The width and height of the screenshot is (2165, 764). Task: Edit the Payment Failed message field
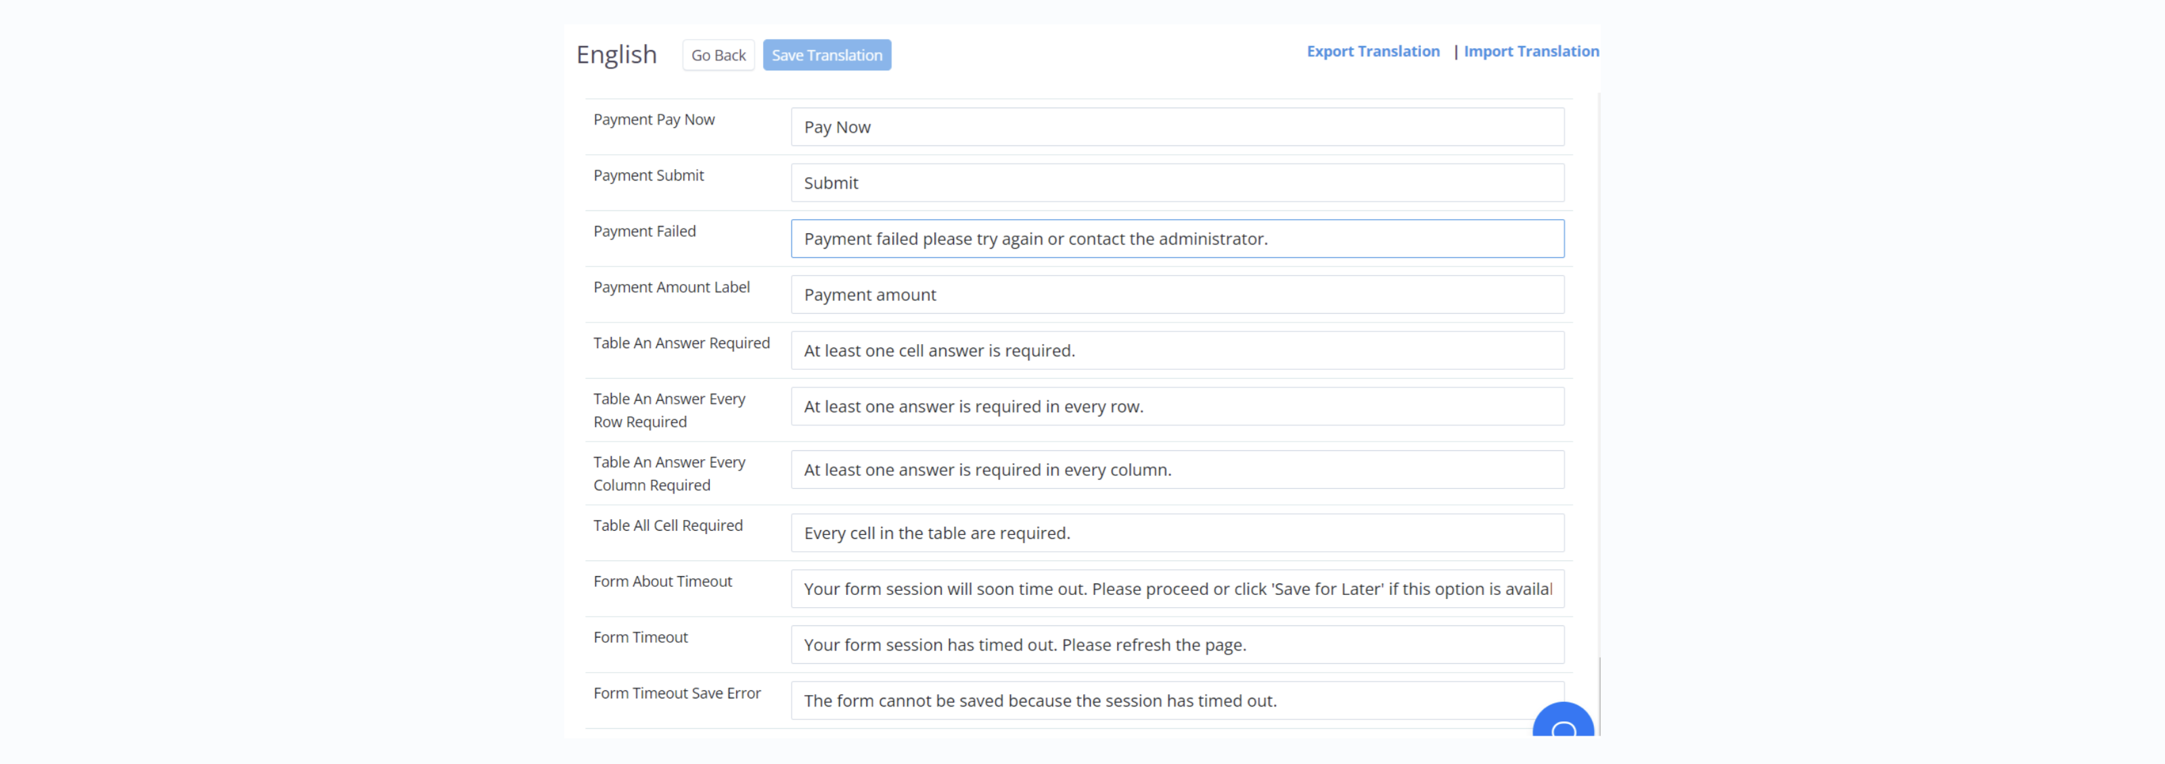point(1177,237)
